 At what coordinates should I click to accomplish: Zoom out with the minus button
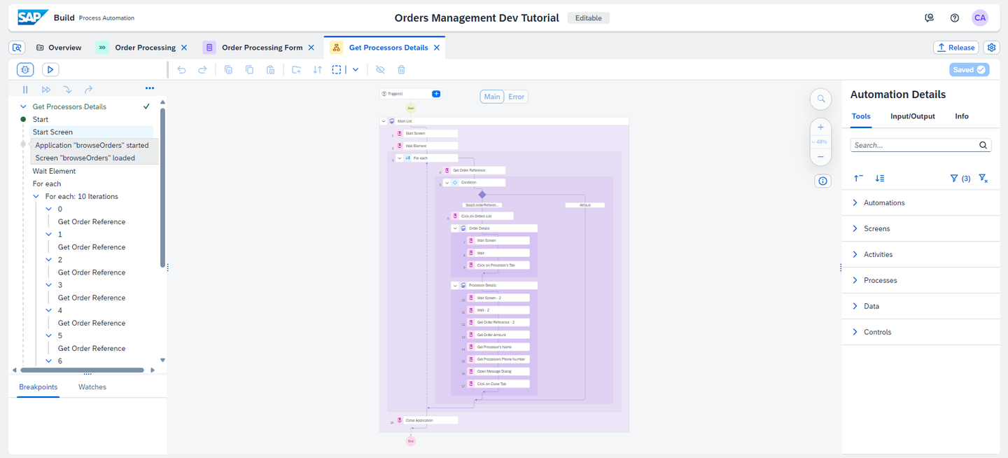click(820, 157)
